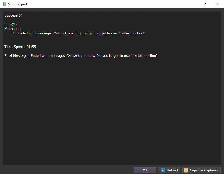Select the numbered failure message entry '1 - Ended'

pyautogui.click(x=22, y=33)
